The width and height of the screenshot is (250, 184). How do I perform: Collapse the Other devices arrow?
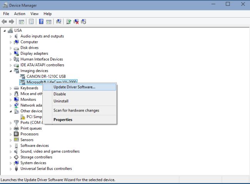(x=11, y=112)
